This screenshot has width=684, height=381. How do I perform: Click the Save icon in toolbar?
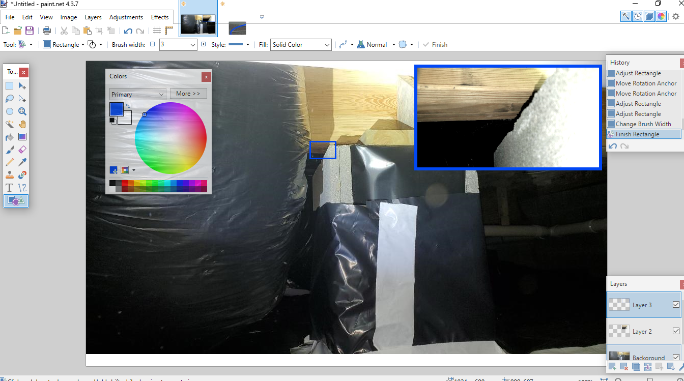coord(30,31)
